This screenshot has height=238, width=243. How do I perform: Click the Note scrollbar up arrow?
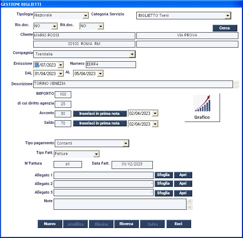(x=190, y=201)
